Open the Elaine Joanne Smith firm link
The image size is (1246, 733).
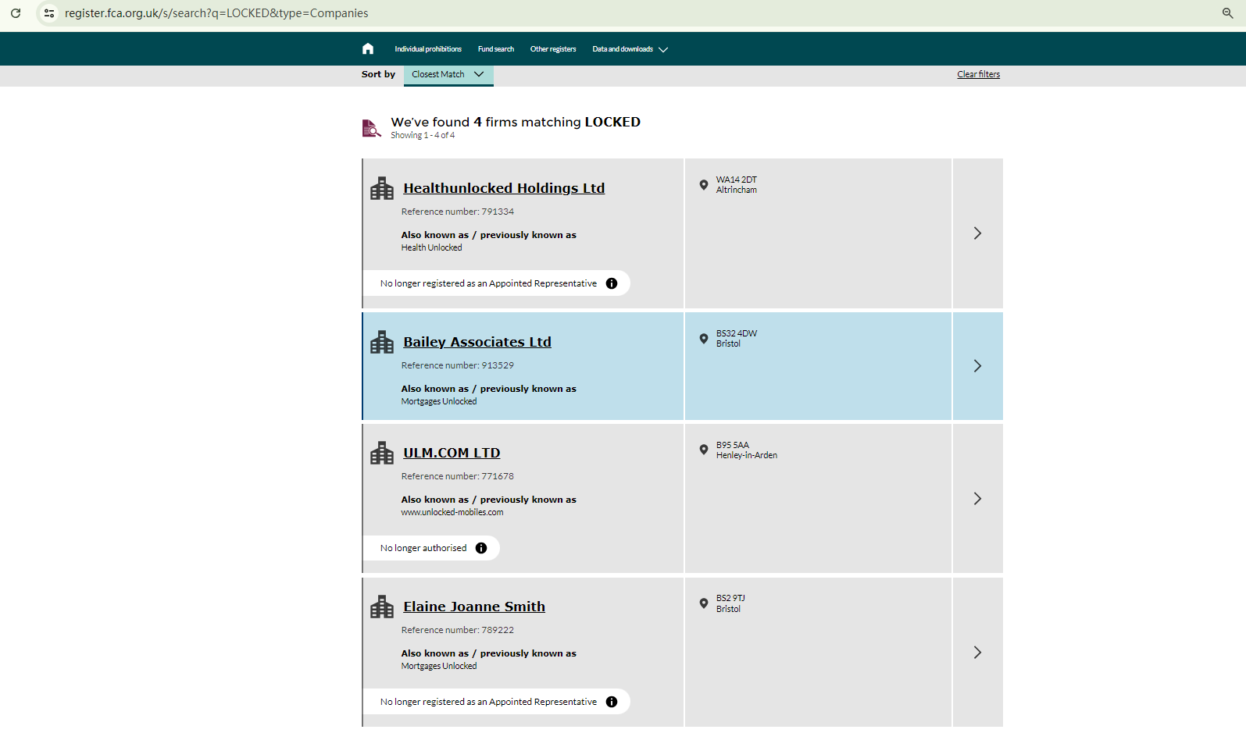tap(474, 607)
